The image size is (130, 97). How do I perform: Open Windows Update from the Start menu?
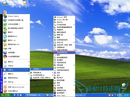[16, 16]
